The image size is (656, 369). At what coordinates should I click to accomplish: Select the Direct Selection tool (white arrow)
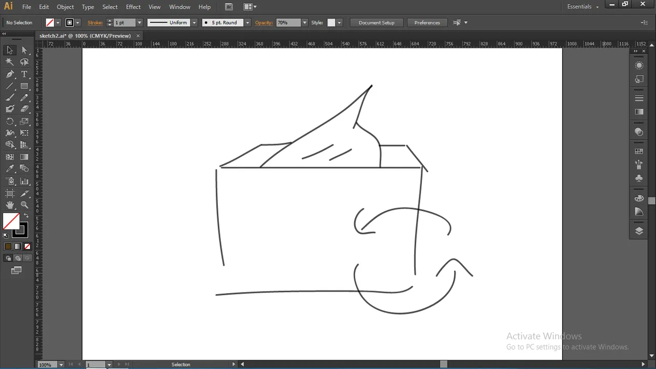point(24,50)
